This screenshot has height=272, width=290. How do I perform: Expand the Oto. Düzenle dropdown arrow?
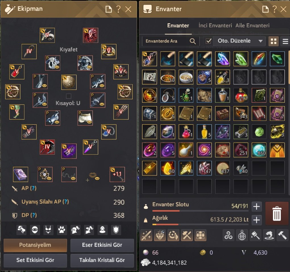[x=260, y=41]
